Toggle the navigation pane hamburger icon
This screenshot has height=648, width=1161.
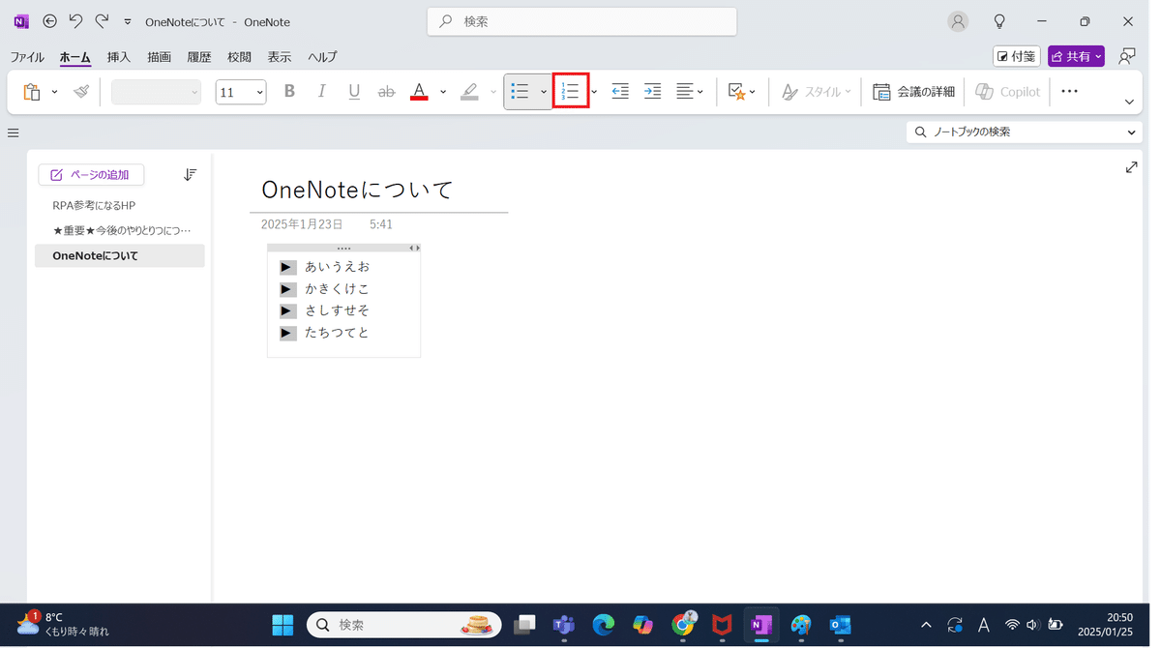[x=14, y=133]
